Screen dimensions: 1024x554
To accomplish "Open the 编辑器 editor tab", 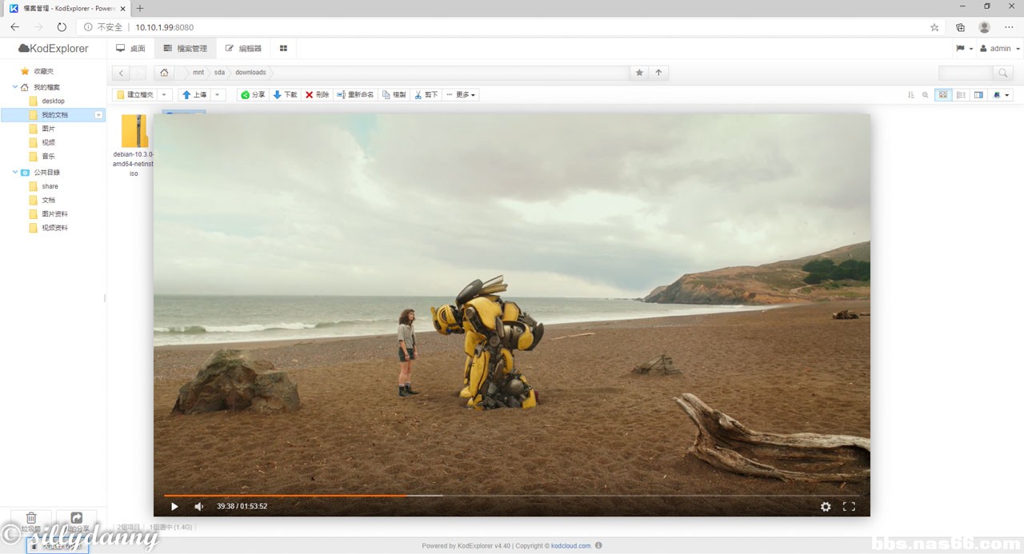I will pyautogui.click(x=244, y=49).
